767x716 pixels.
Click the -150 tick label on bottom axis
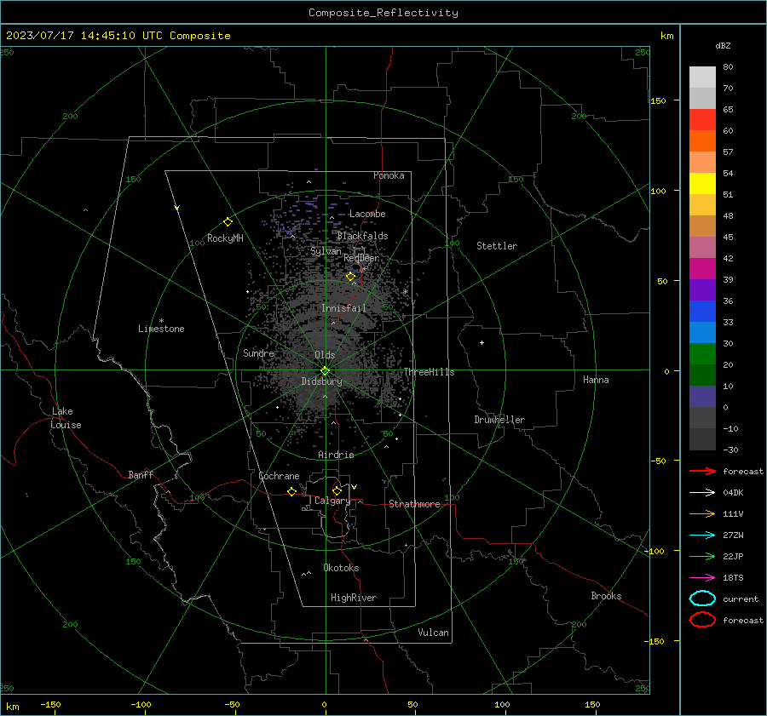point(50,704)
